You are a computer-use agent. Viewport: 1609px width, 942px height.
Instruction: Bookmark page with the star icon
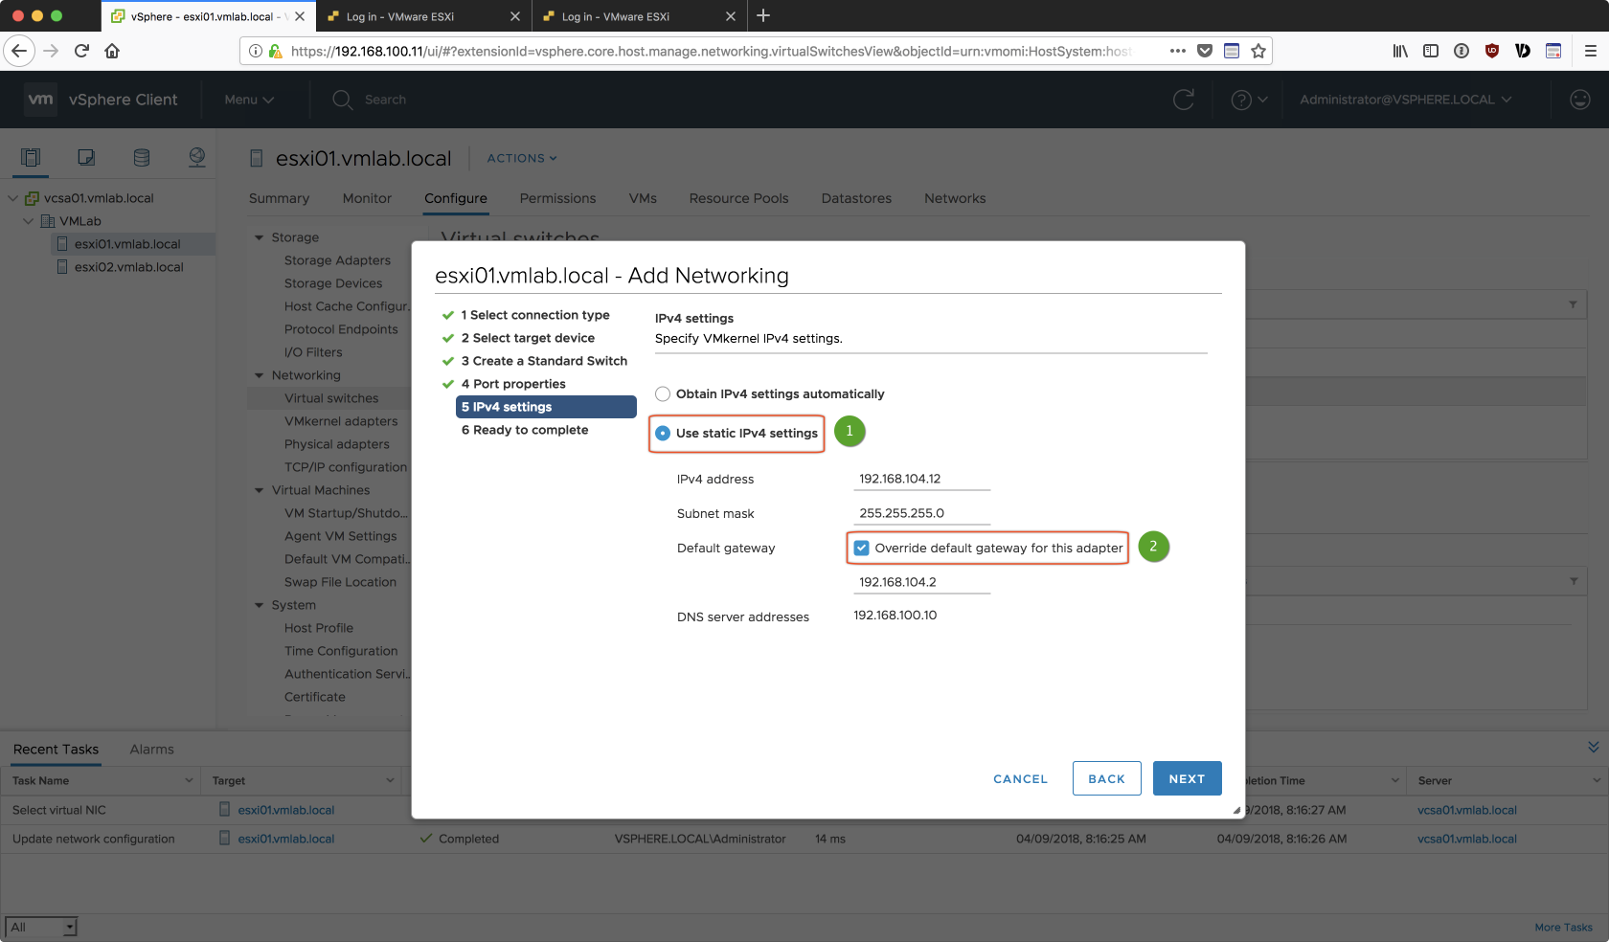(1258, 51)
